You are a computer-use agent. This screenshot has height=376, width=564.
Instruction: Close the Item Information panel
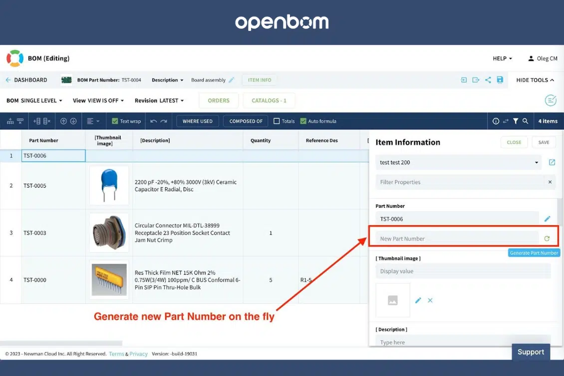tap(514, 142)
